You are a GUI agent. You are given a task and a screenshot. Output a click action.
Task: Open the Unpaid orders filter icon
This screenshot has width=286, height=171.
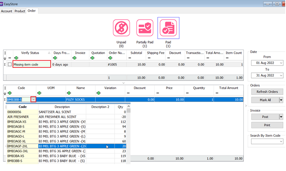(x=122, y=28)
